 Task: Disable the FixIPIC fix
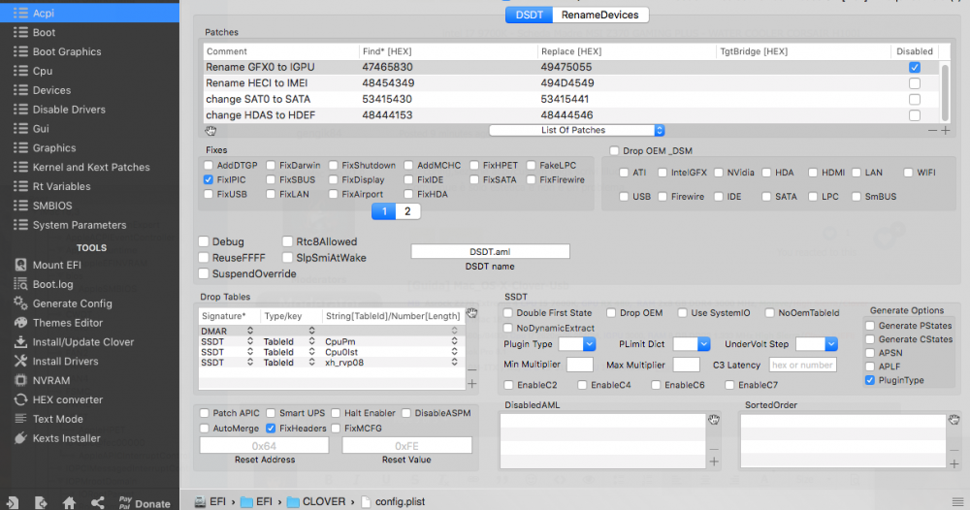click(209, 180)
